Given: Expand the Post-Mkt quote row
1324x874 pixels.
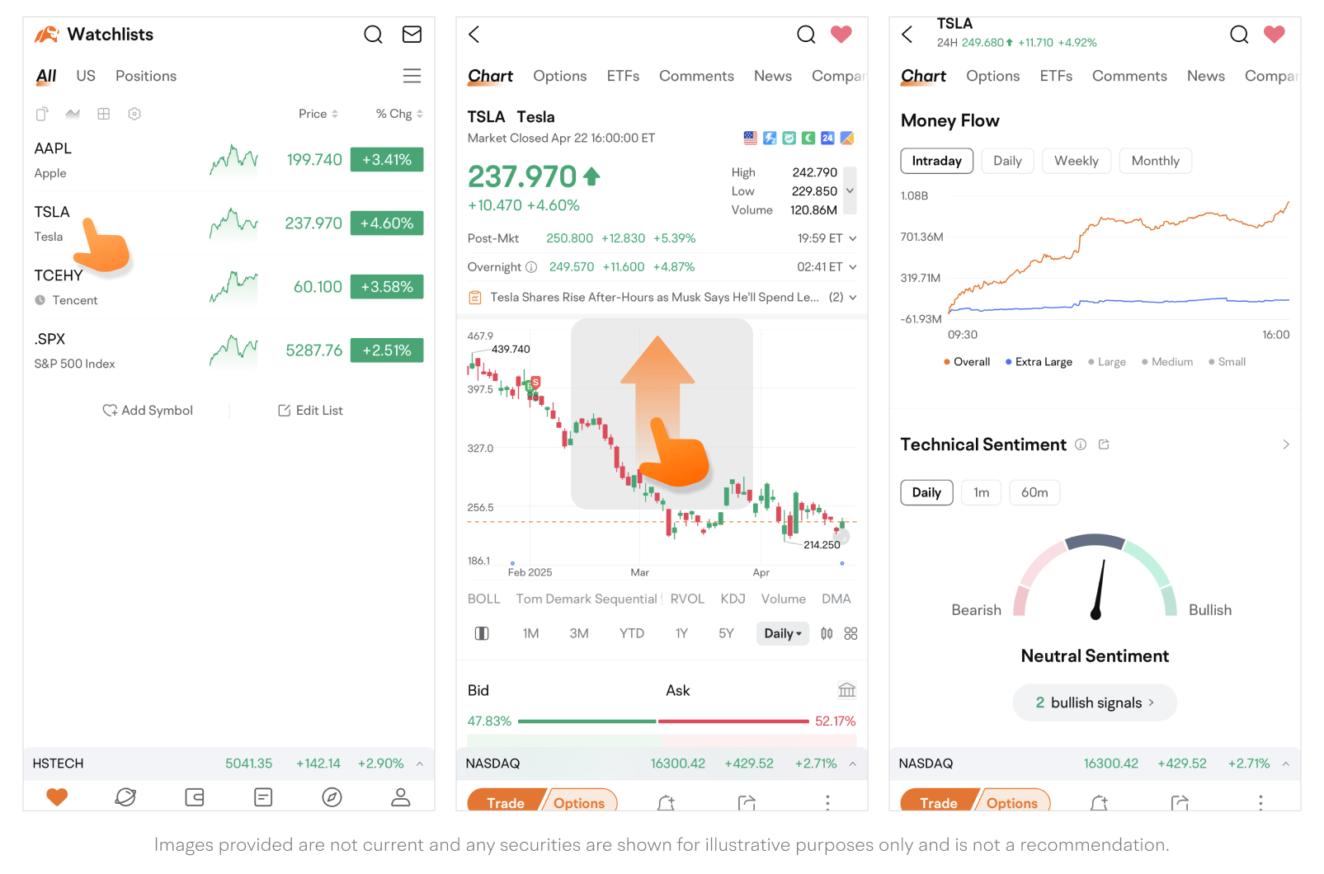Looking at the screenshot, I should [852, 238].
